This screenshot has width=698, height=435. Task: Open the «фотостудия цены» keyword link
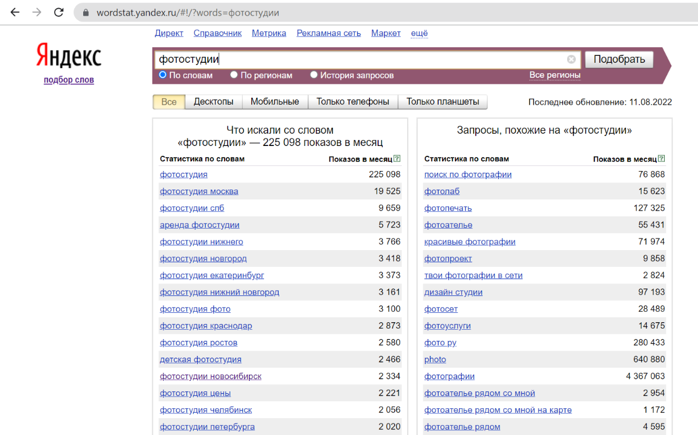coord(195,393)
